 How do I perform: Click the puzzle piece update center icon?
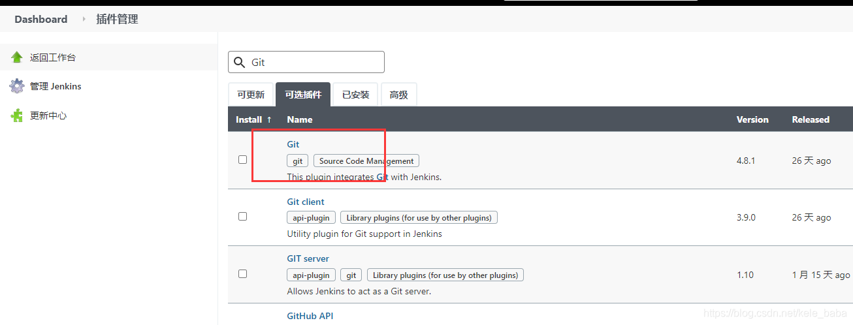(17, 116)
